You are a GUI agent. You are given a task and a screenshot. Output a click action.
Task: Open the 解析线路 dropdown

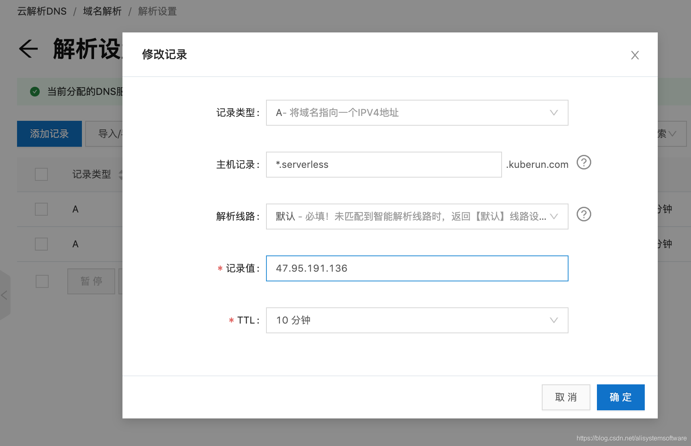pyautogui.click(x=417, y=217)
